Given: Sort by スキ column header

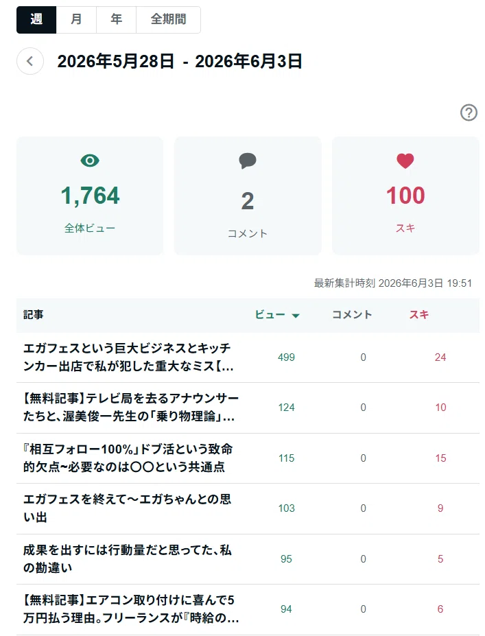Looking at the screenshot, I should [x=419, y=315].
